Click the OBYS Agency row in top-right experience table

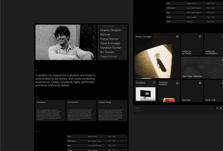[194, 8]
